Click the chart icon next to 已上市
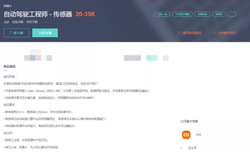Screen dimensions: 250x152 [x=182, y=148]
